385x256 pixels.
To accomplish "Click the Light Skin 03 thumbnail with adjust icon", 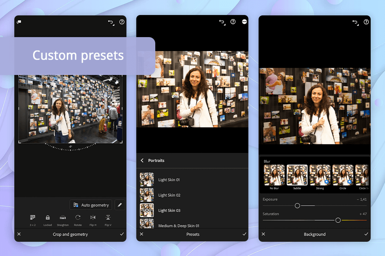I will coord(147,210).
